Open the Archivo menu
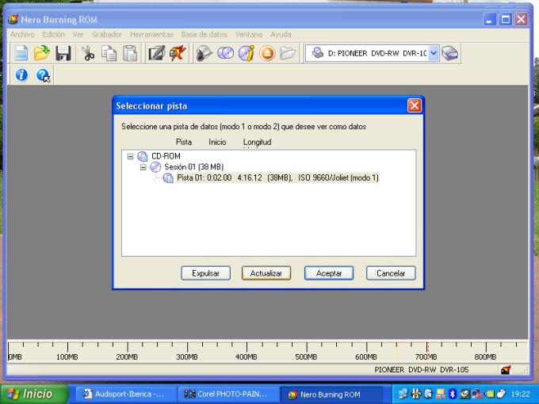The width and height of the screenshot is (539, 404). pyautogui.click(x=22, y=34)
